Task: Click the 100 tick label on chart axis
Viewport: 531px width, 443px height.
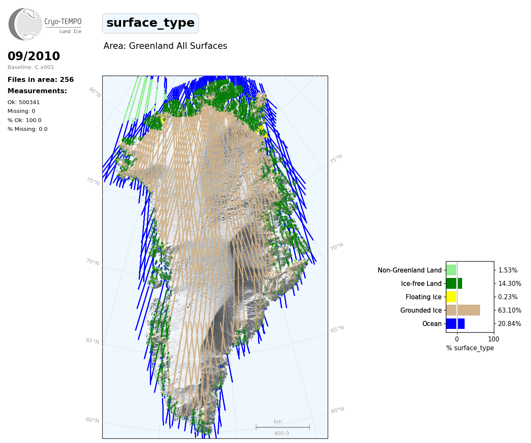Action: click(x=493, y=339)
